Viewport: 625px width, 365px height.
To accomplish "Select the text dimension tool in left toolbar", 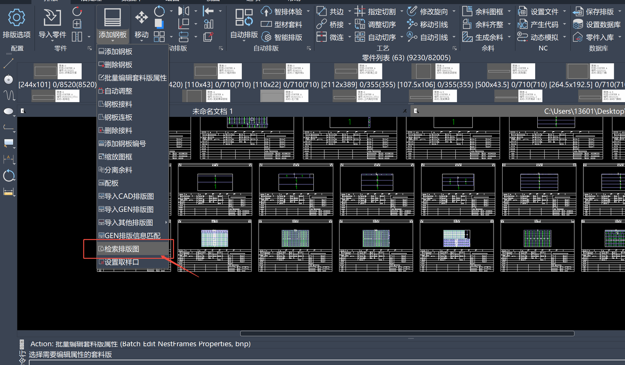I will 8,159.
